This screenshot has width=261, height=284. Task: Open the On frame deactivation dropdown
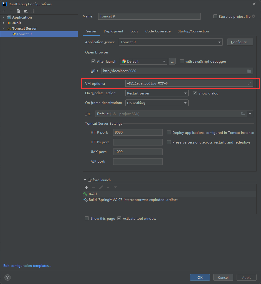157,103
